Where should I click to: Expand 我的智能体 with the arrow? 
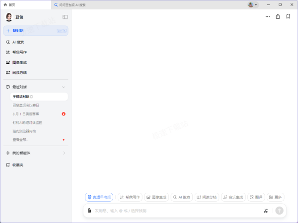pos(64,153)
